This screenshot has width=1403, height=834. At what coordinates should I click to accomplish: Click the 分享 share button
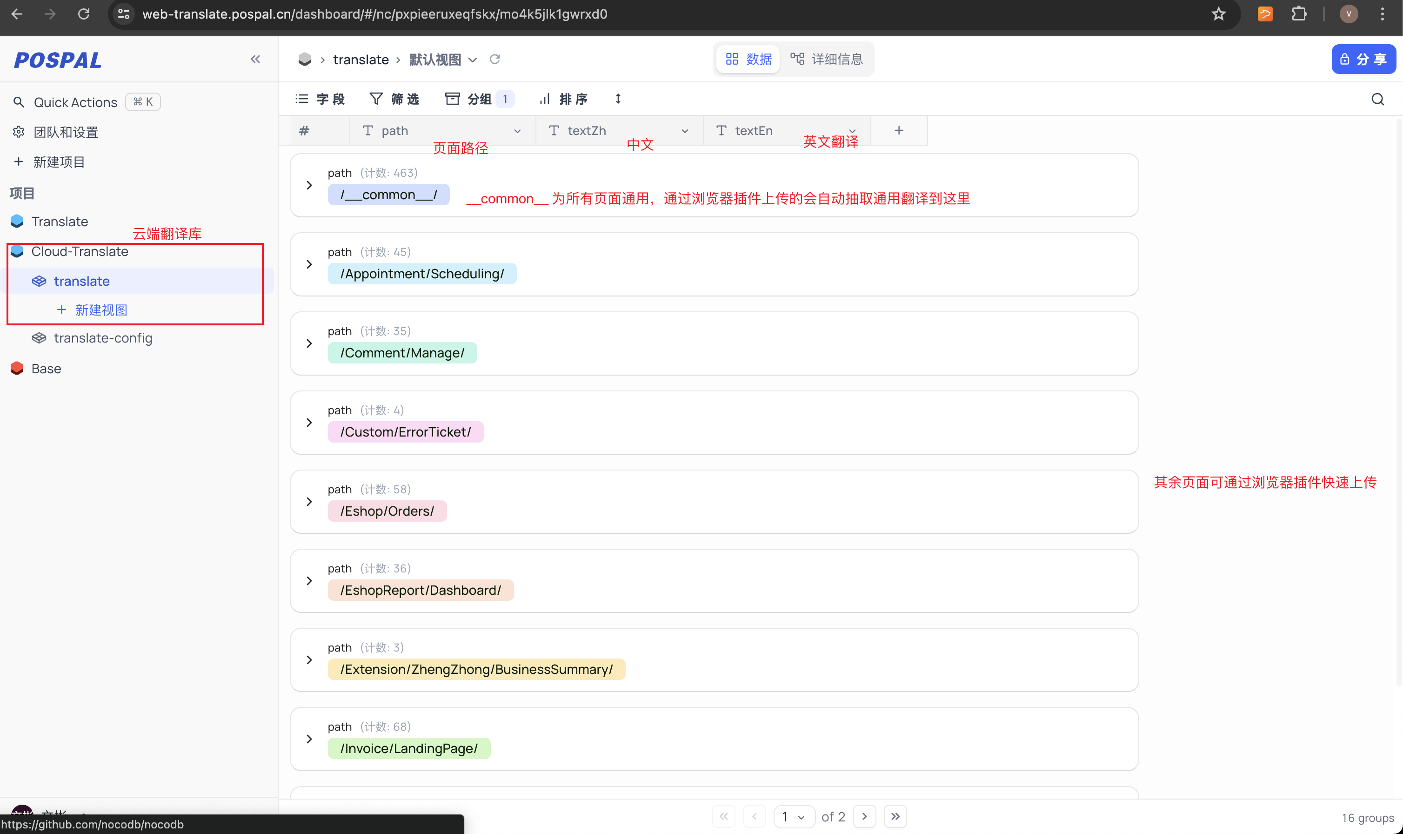click(x=1363, y=59)
